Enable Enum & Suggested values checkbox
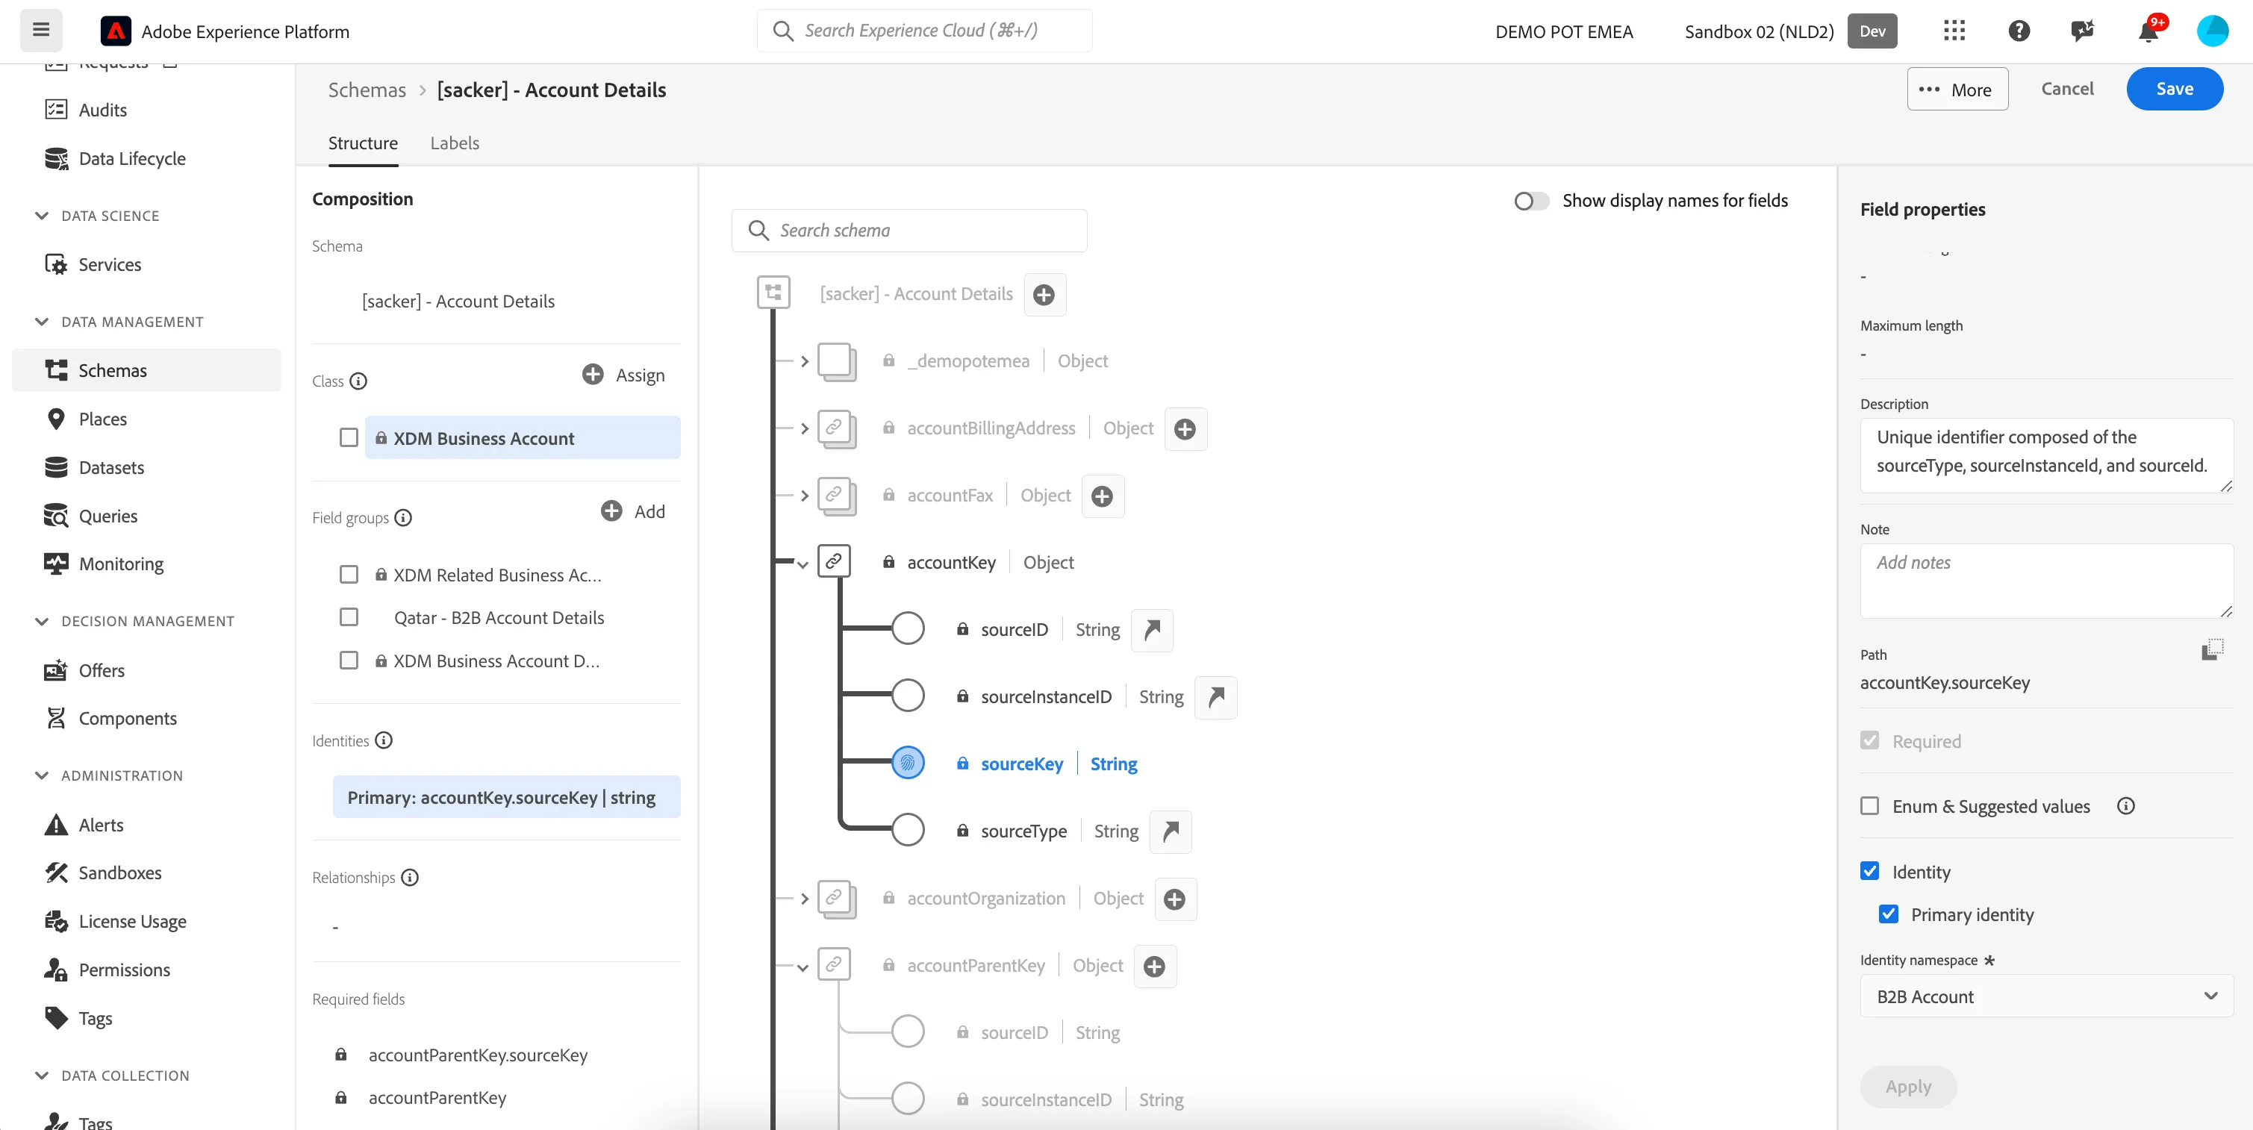 [1870, 805]
